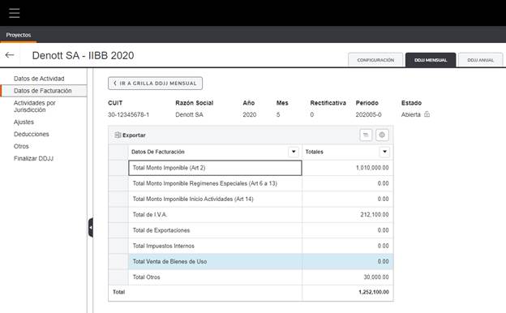Image resolution: width=506 pixels, height=313 pixels.
Task: Open Deducciones section
Action: tap(32, 134)
